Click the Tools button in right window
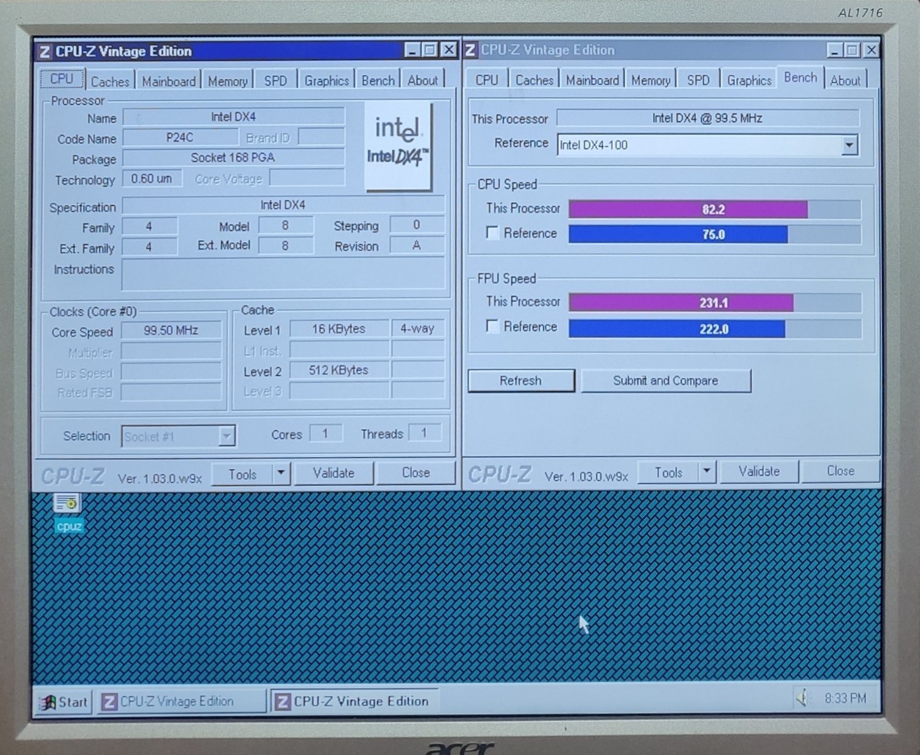Viewport: 920px width, 755px height. (668, 472)
